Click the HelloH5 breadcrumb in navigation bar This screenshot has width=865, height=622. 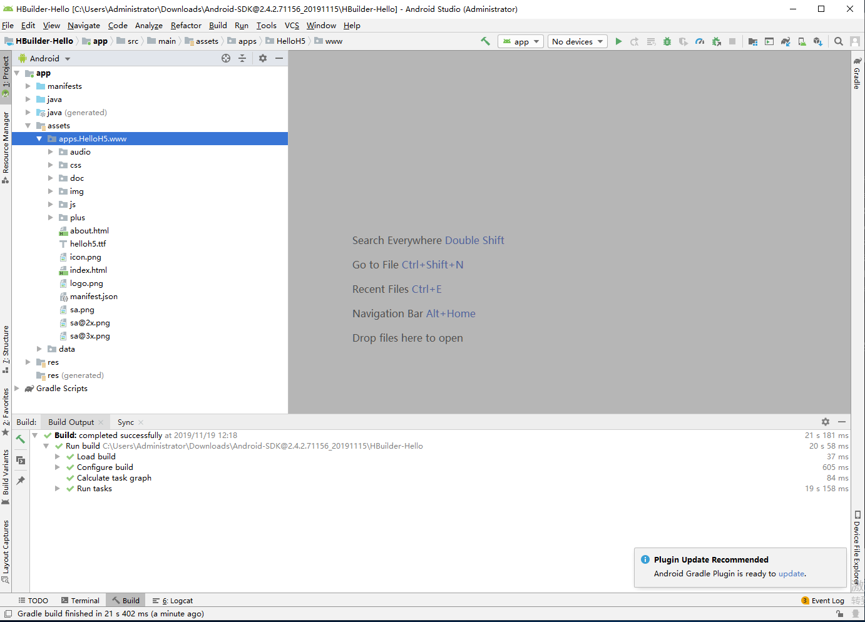click(285, 41)
